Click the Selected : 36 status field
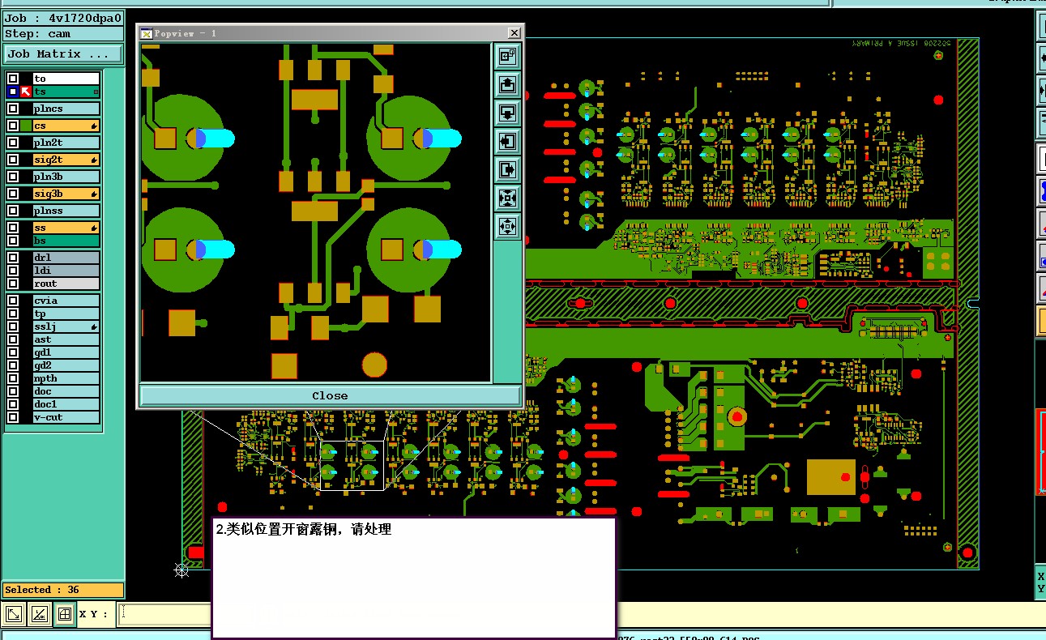1046x640 pixels. pyautogui.click(x=63, y=590)
